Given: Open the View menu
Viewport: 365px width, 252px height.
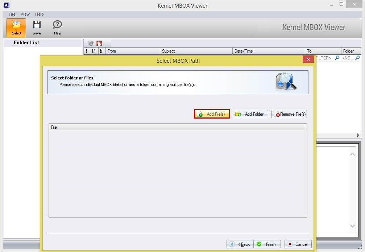Looking at the screenshot, I should (25, 14).
